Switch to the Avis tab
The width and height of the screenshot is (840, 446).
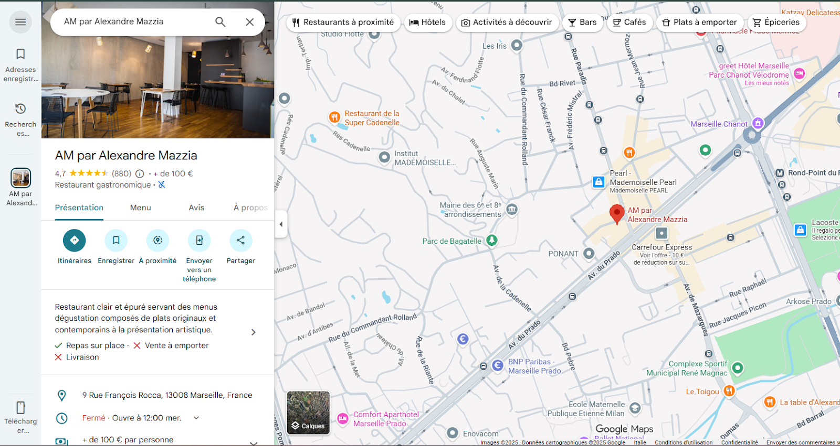(x=196, y=208)
